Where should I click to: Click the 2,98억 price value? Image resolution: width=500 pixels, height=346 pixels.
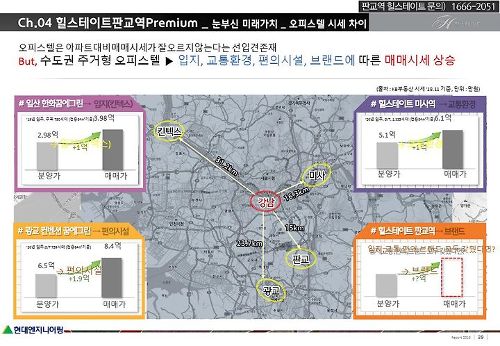pyautogui.click(x=48, y=135)
